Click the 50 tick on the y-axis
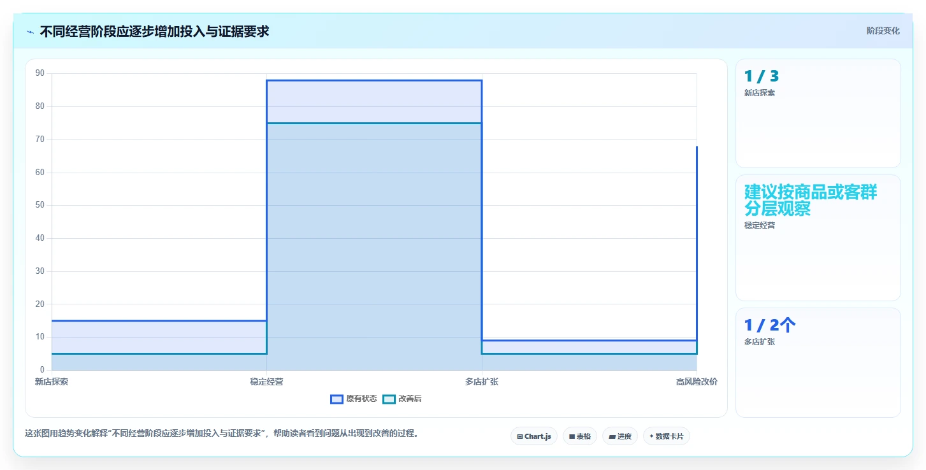 point(40,205)
